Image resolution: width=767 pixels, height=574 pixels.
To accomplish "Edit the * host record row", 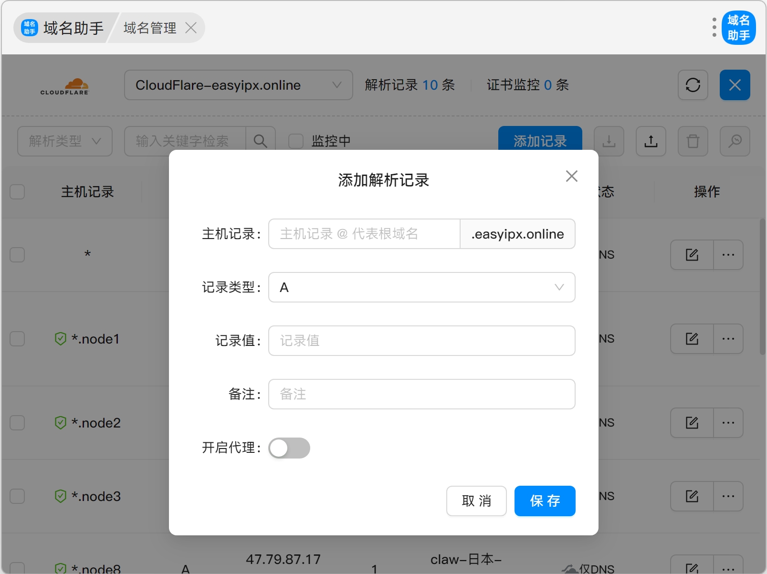I will pos(692,255).
